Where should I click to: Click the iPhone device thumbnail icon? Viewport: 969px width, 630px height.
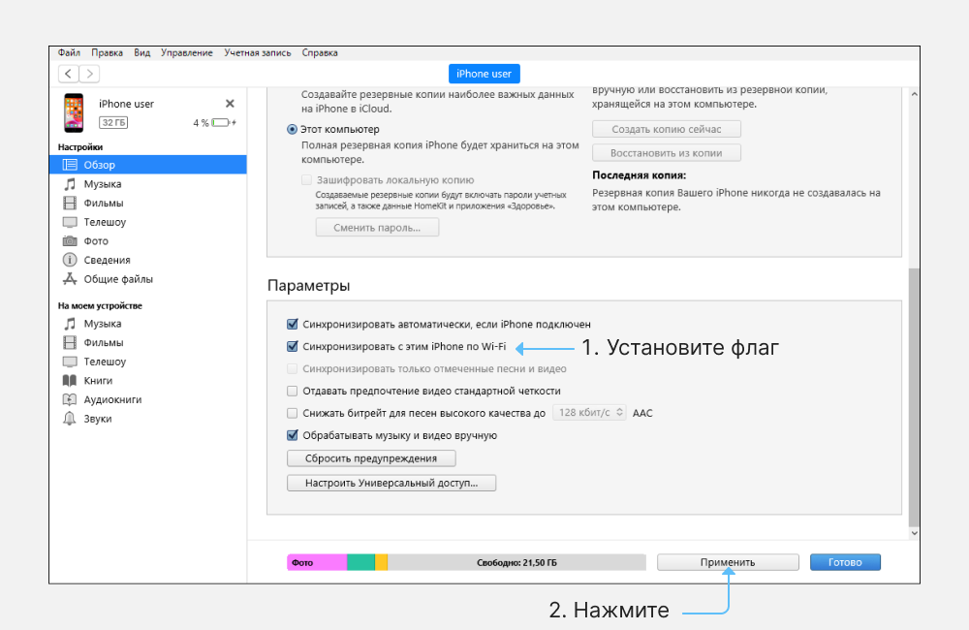pyautogui.click(x=75, y=112)
